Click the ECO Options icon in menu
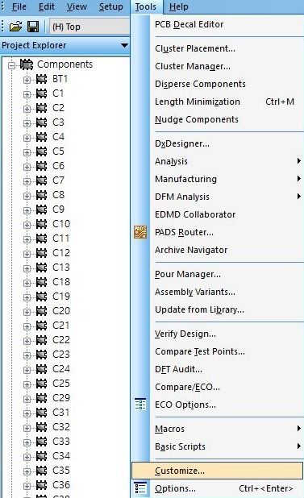304x498 pixels. point(140,405)
